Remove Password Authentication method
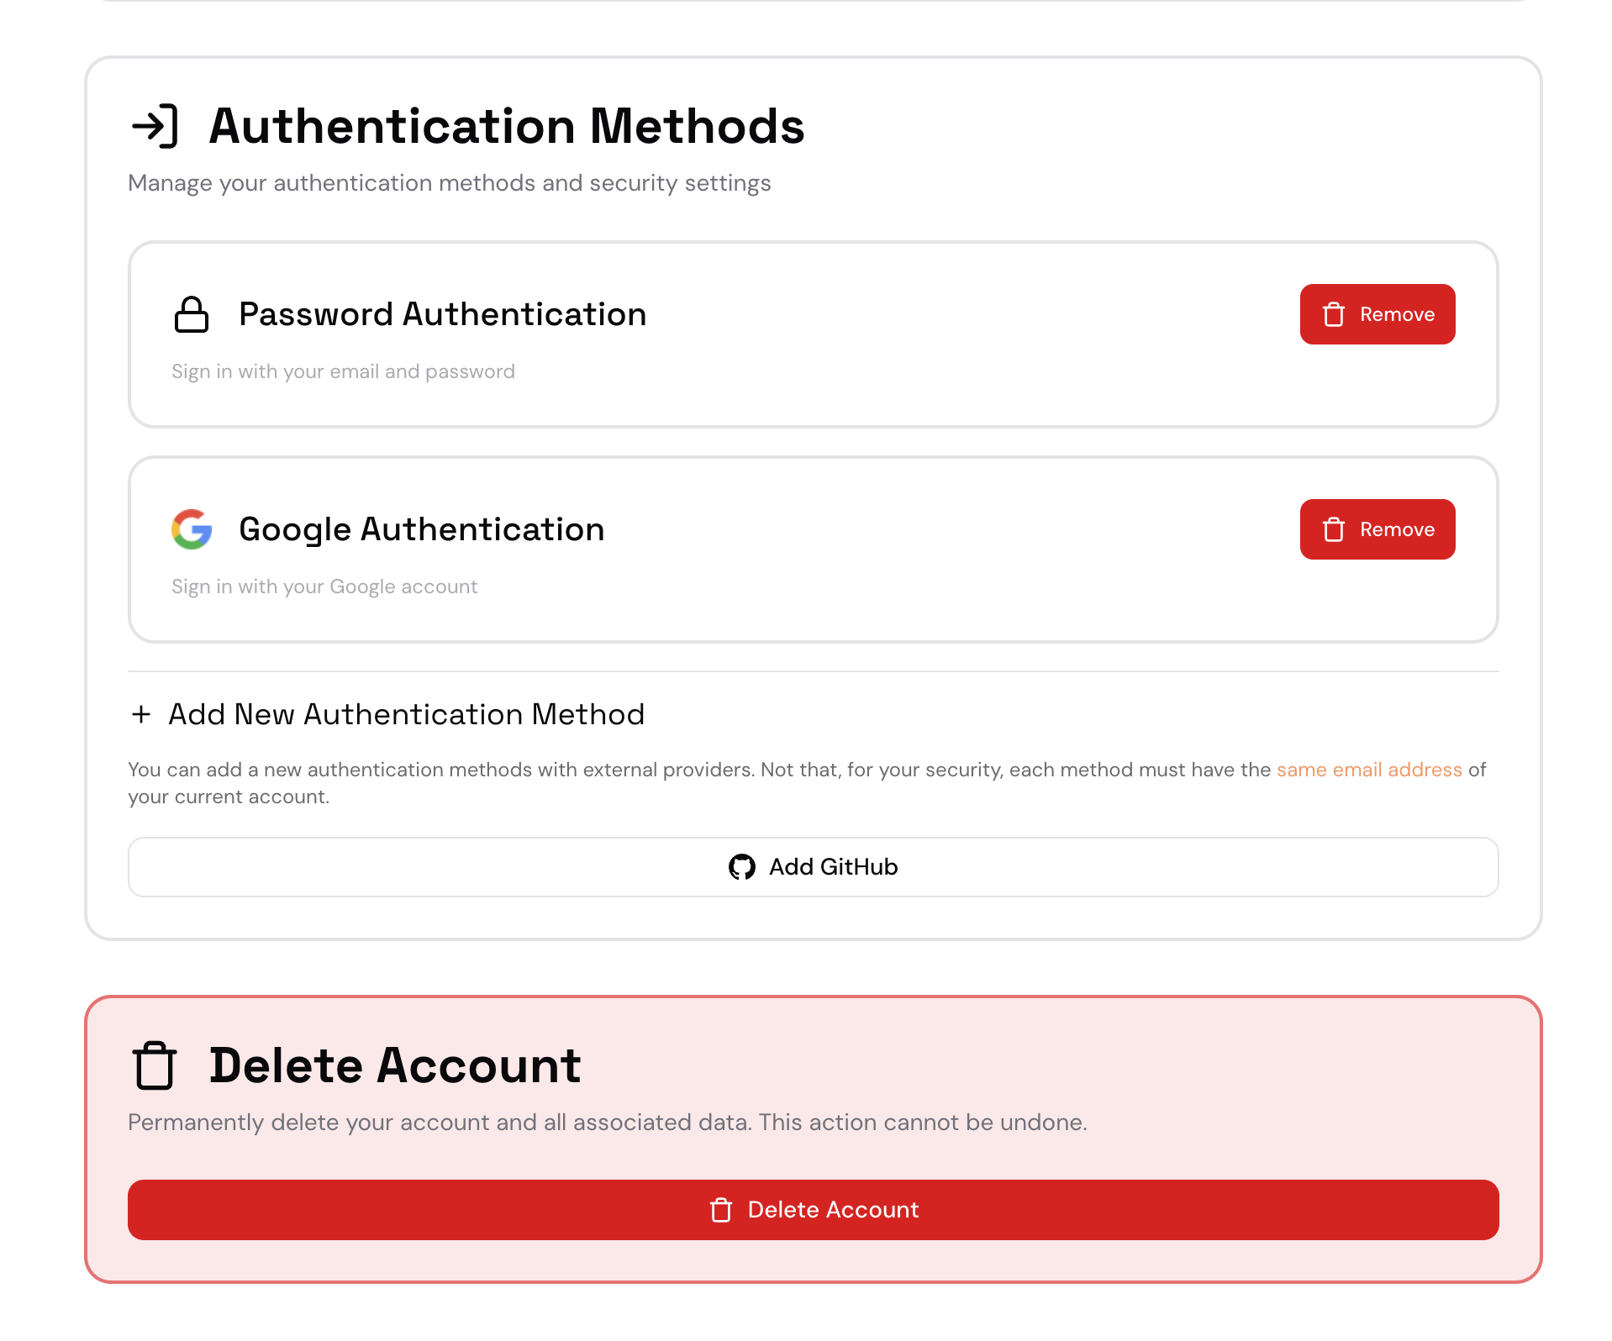1612x1341 pixels. point(1377,314)
